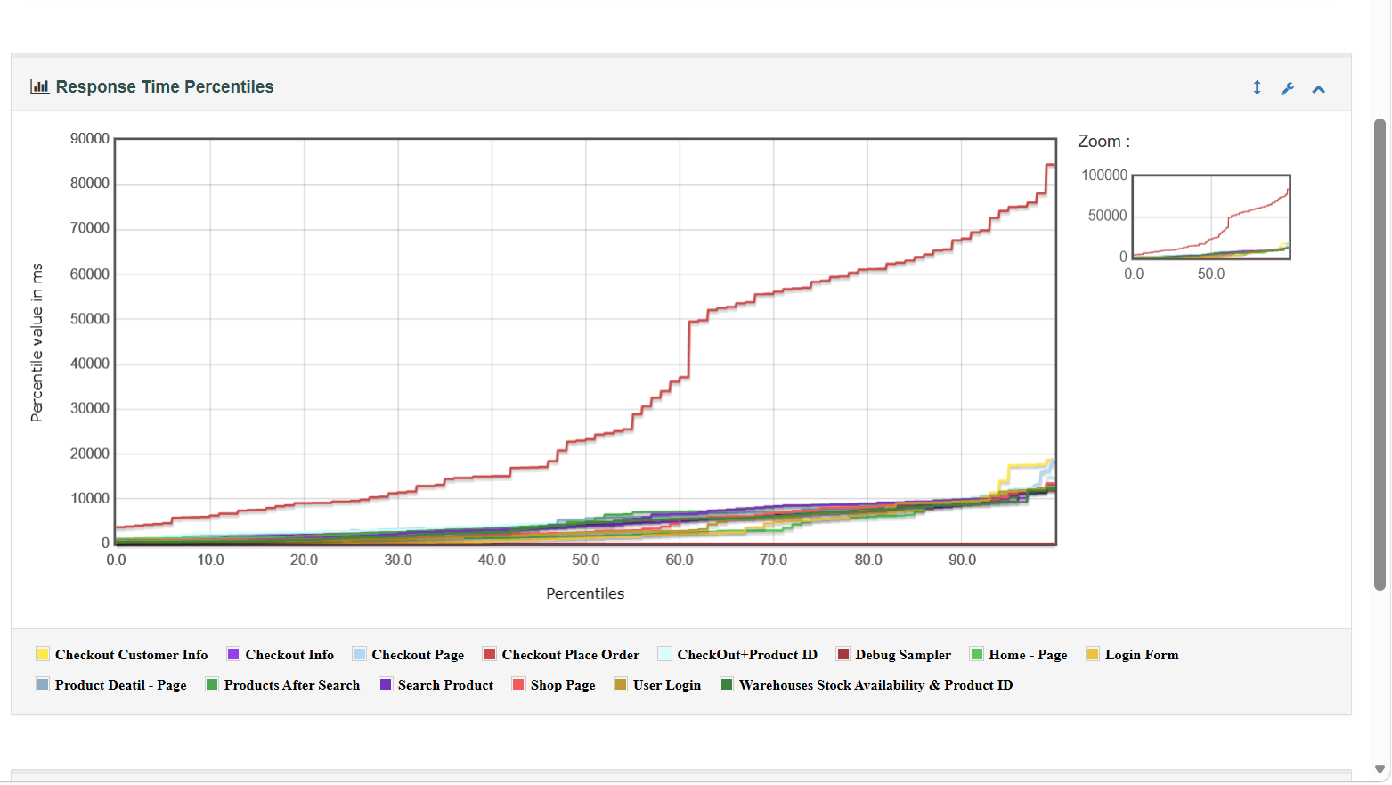This screenshot has width=1392, height=785.
Task: Click the Zoom overview mini chart
Action: pyautogui.click(x=1211, y=217)
